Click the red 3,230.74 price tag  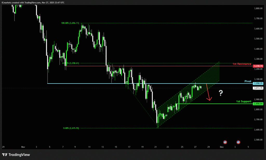pyautogui.click(x=259, y=66)
